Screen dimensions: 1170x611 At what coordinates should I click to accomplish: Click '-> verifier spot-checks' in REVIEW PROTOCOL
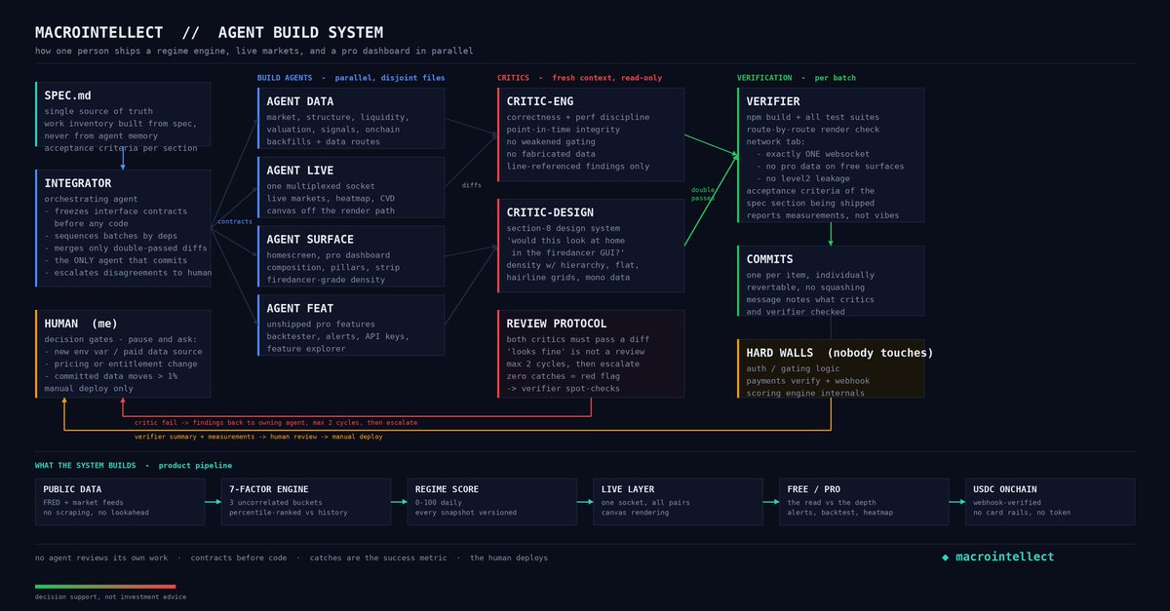[564, 389]
